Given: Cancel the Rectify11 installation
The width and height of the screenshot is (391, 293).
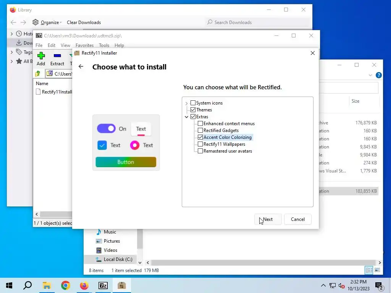Looking at the screenshot, I should pos(298,219).
